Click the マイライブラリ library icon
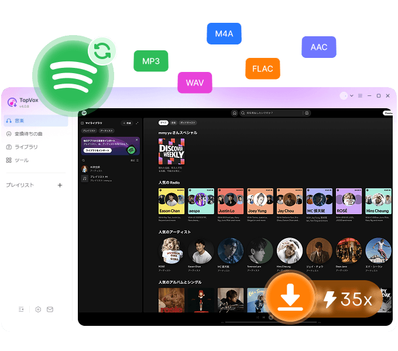398x351 pixels. [x=83, y=123]
